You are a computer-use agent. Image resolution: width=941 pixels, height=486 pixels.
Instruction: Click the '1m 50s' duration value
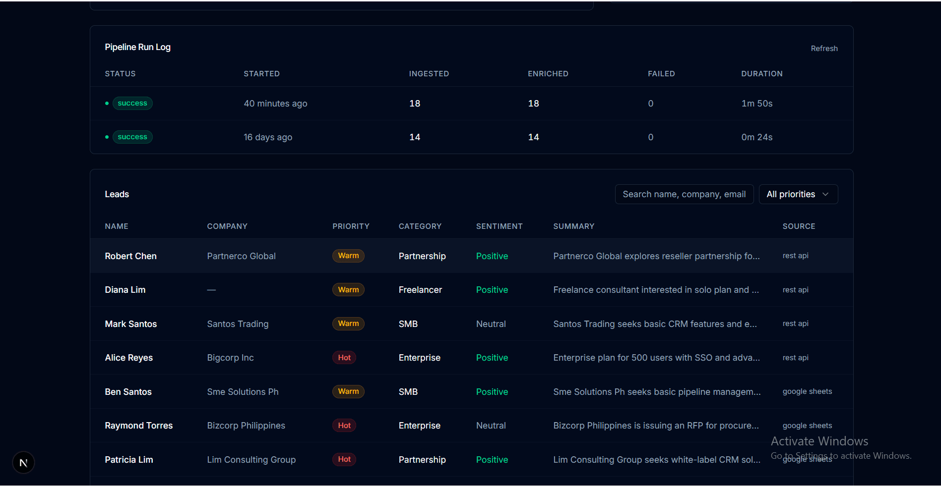point(757,104)
